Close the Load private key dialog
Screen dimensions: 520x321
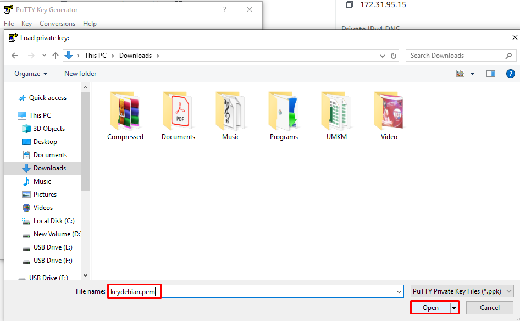click(x=515, y=37)
